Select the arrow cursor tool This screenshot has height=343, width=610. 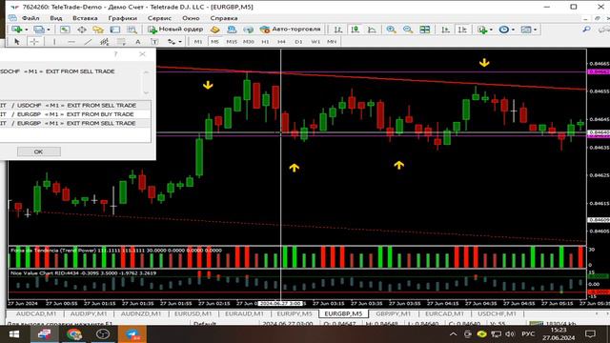[17, 42]
